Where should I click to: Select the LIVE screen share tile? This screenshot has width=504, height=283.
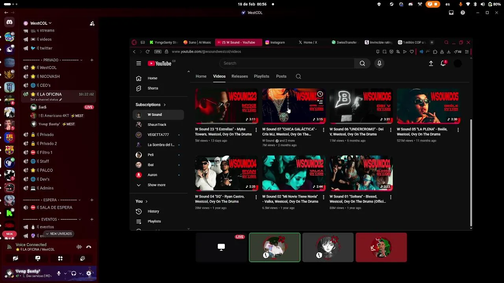click(x=221, y=247)
